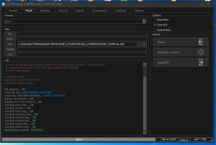216x145 pixels.
Task: Enable the Update Boot checkbox
Action: pos(155,30)
